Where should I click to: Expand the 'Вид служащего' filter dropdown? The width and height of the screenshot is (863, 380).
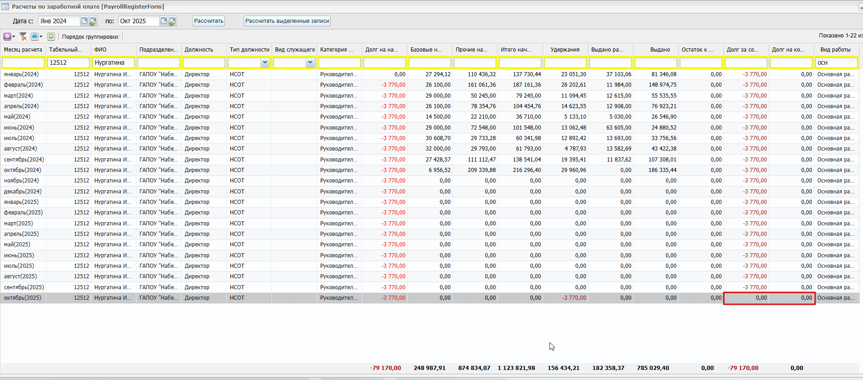pos(310,62)
